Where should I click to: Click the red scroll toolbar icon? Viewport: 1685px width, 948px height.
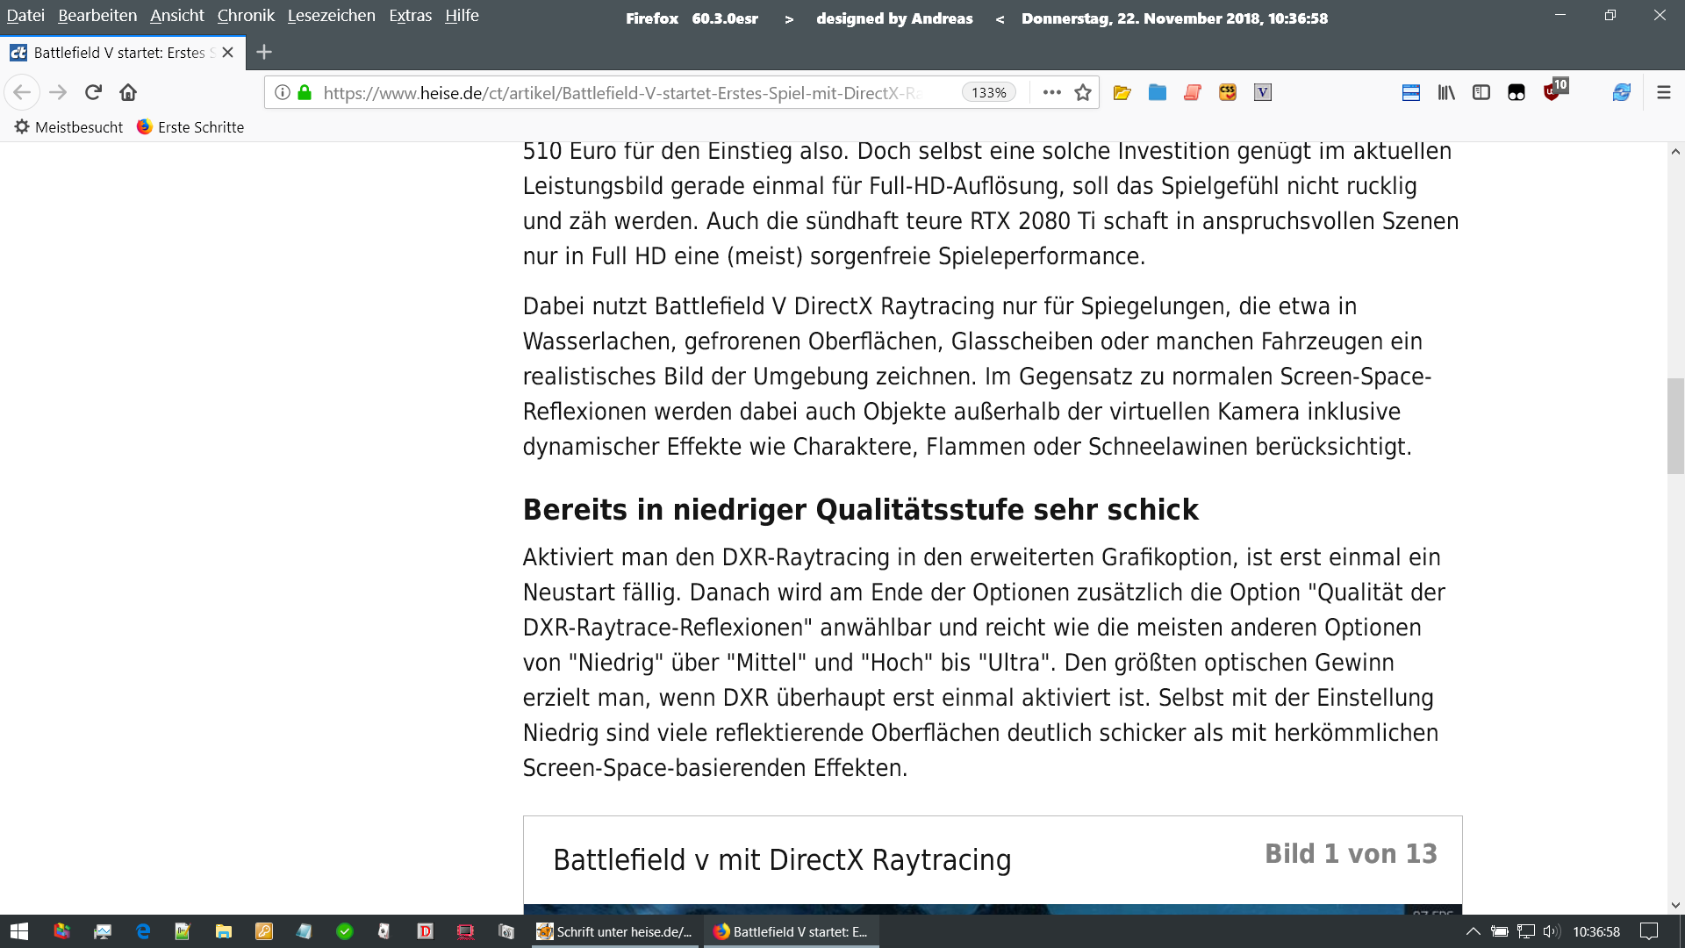pyautogui.click(x=1192, y=92)
